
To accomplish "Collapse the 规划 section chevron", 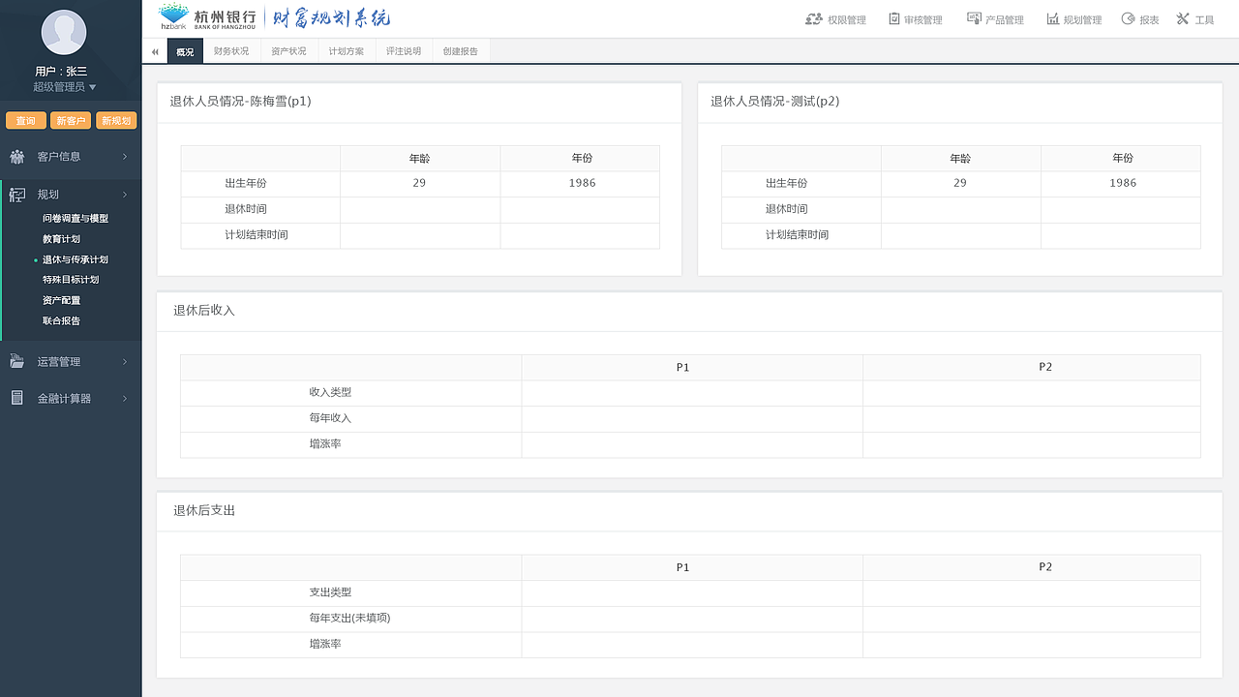I will (125, 196).
